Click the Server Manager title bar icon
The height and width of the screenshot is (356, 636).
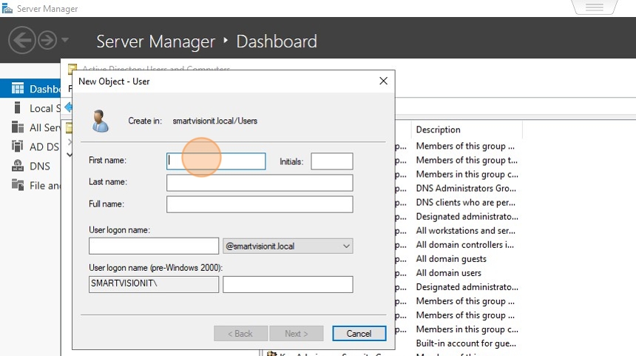coord(7,9)
